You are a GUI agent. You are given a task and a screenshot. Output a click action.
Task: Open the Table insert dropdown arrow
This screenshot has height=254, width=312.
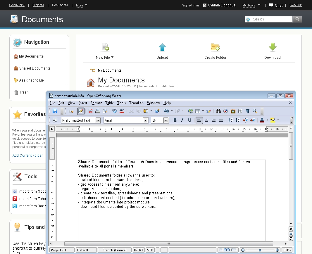coord(203,111)
